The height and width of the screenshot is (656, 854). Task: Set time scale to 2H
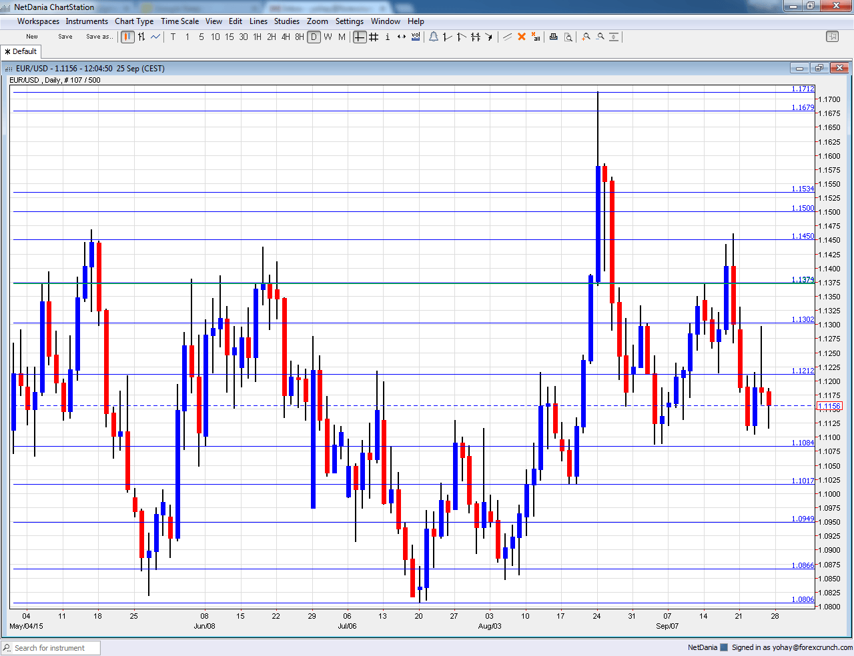pos(272,37)
